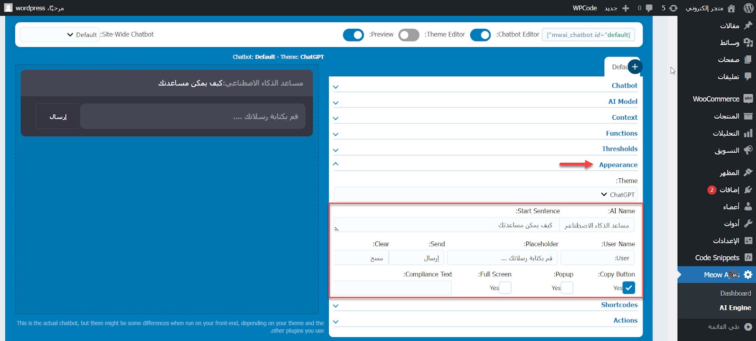Screen dimensions: 756x341
Task: Uncheck the Copy Button checkbox
Action: click(x=628, y=288)
